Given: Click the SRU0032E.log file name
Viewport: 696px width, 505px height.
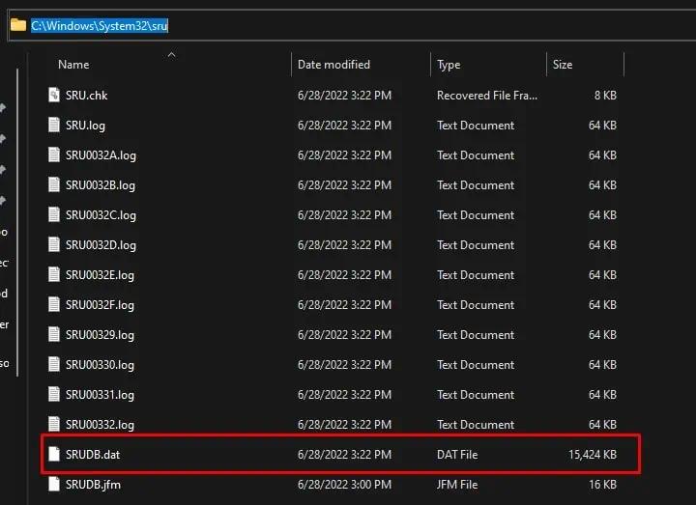Looking at the screenshot, I should tap(100, 275).
